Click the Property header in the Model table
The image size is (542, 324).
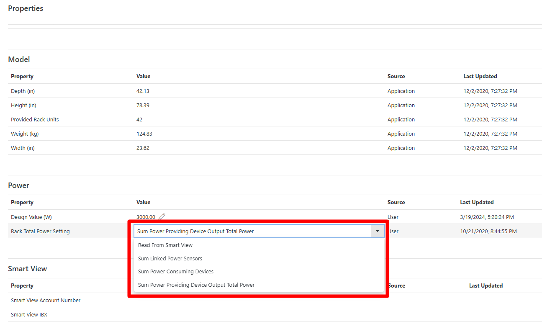click(22, 77)
